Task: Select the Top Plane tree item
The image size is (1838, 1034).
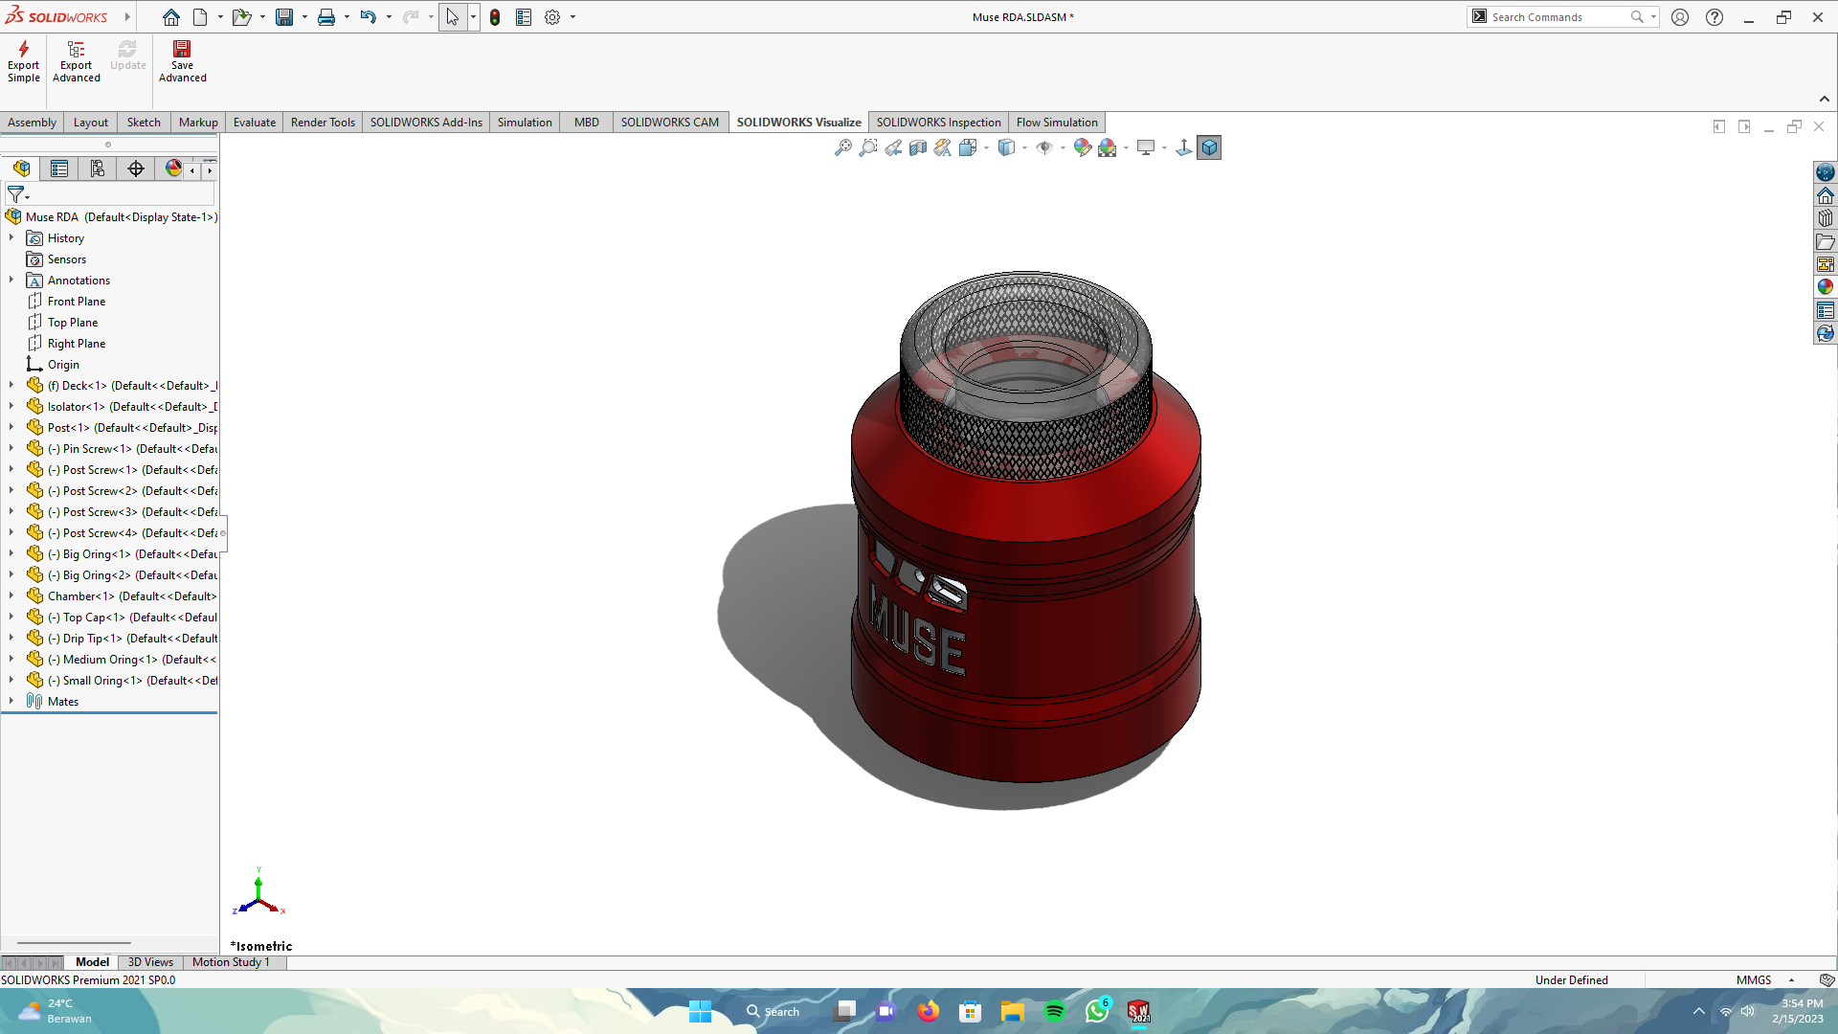Action: click(x=73, y=323)
